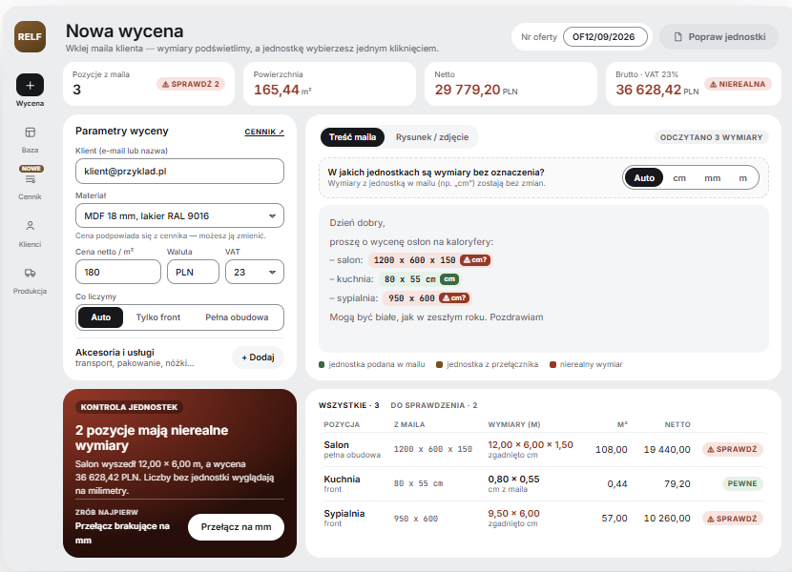Click + Dodaj accessories button
Image resolution: width=792 pixels, height=572 pixels.
(258, 357)
